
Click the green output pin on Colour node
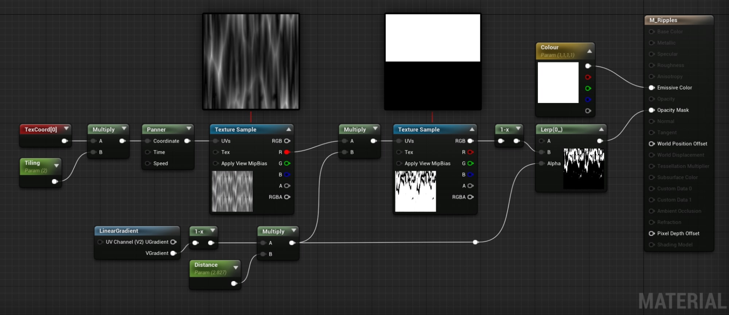(x=588, y=88)
